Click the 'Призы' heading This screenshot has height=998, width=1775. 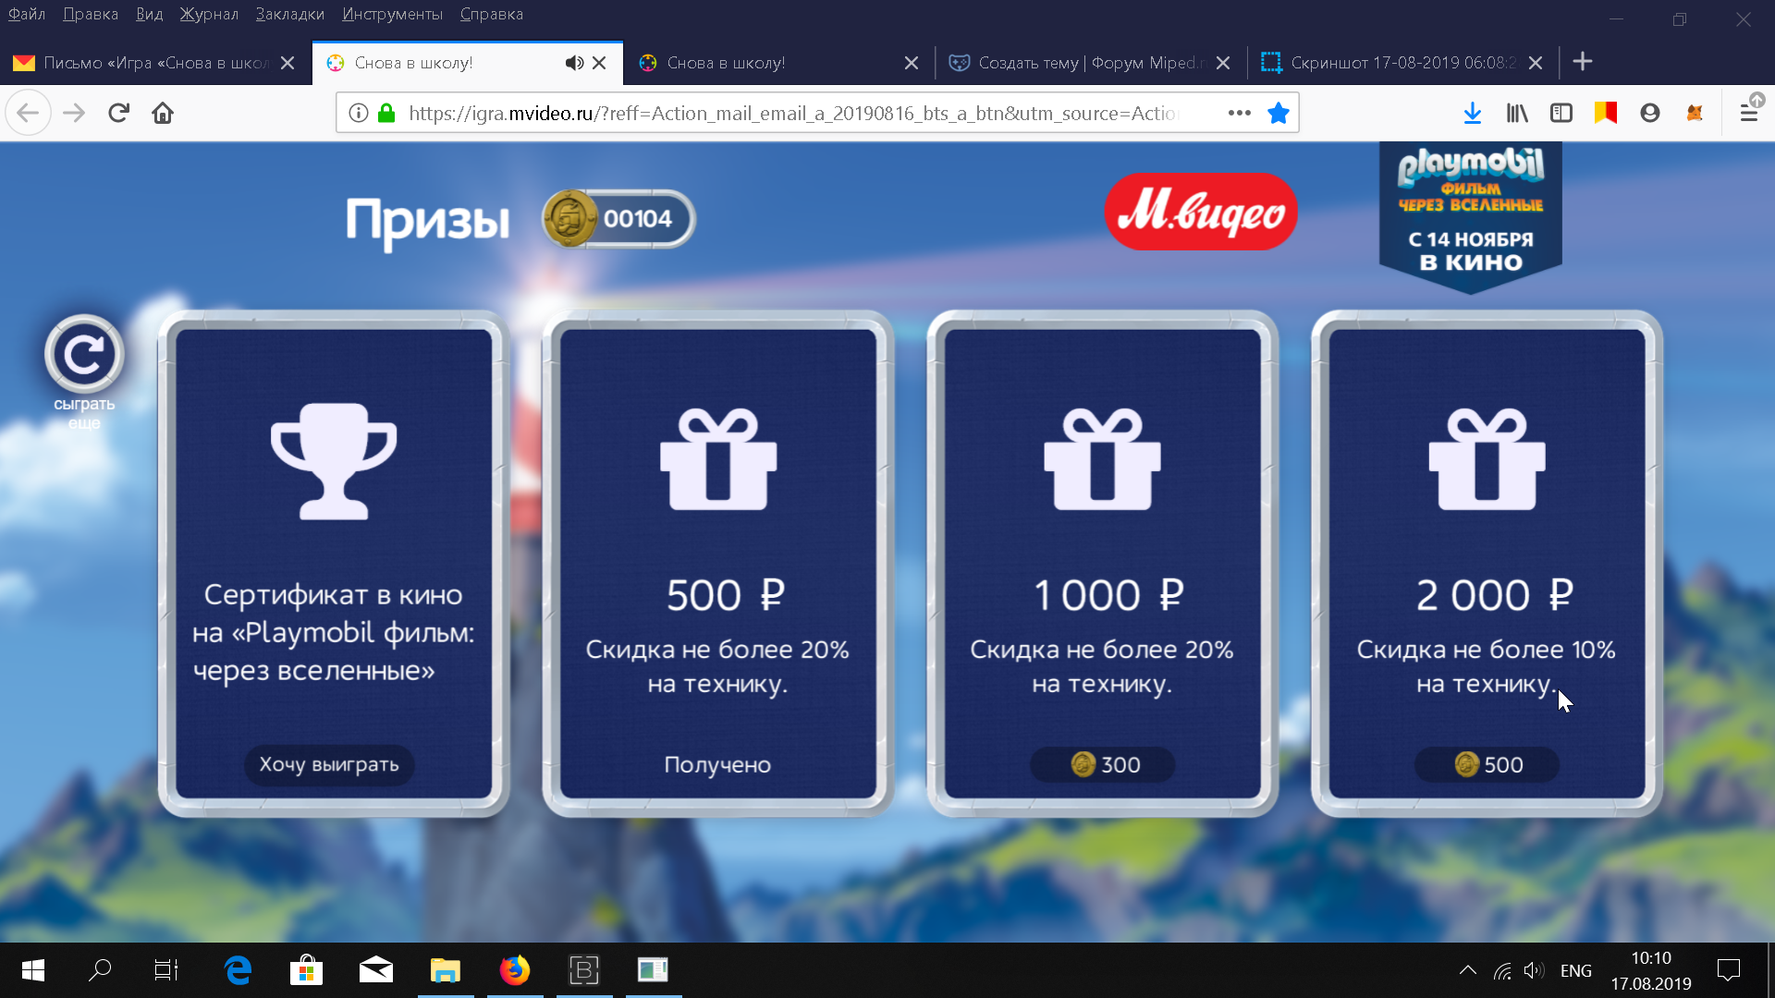(427, 222)
